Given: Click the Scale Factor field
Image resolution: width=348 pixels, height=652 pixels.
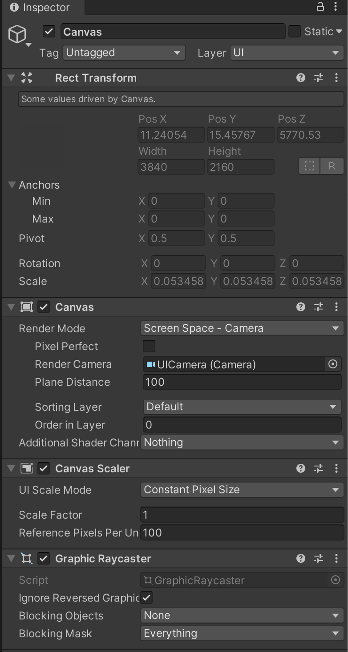Looking at the screenshot, I should coord(242,515).
